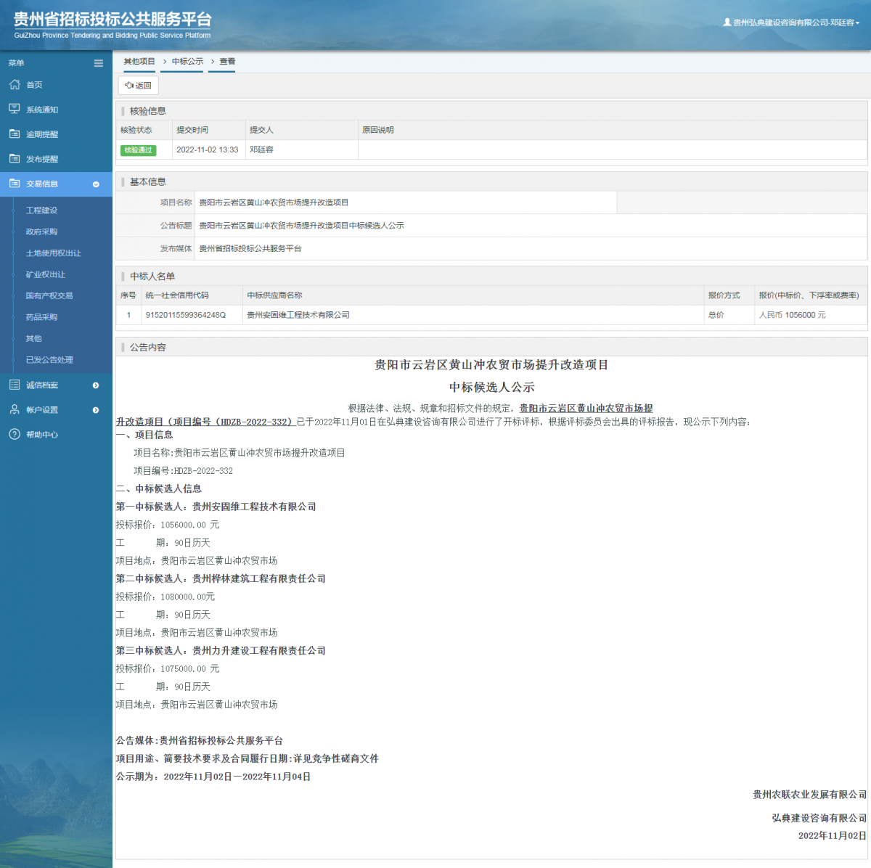871x868 pixels.
Task: Click the platform title 贵州省招标投标公共服务平台
Action: tap(113, 20)
